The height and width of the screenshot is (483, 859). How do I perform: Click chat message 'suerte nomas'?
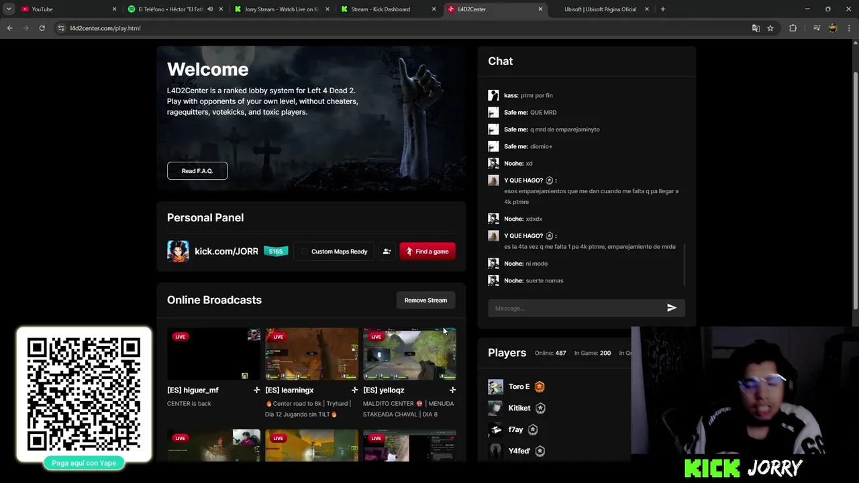(x=544, y=280)
